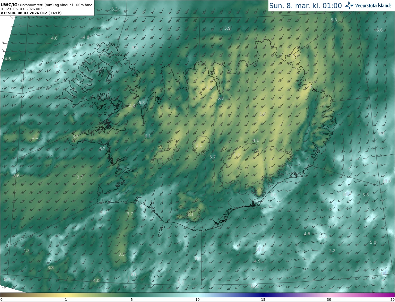This screenshot has width=395, height=302.
Task: Click the map value '4.3' in the southwest
Action: click(x=27, y=251)
